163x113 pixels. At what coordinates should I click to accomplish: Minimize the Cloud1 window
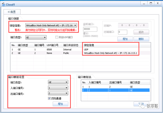pyautogui.click(x=144, y=4)
